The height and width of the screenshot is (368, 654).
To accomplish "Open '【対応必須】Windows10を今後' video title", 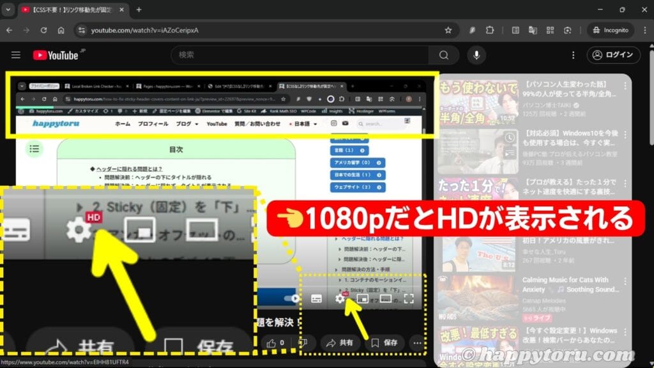I will (570, 138).
